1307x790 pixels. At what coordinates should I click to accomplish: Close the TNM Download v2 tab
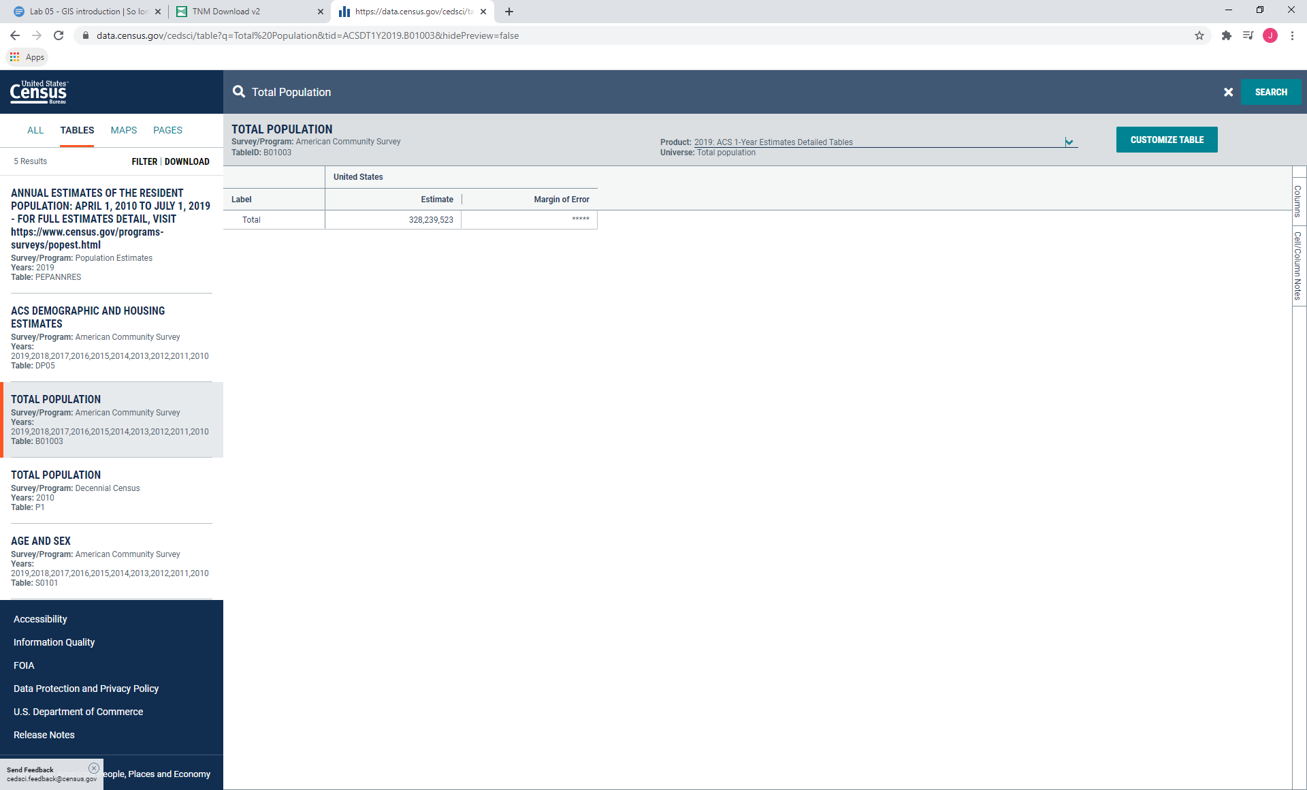(321, 12)
